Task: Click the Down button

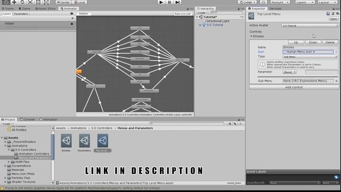Action: coord(313,42)
